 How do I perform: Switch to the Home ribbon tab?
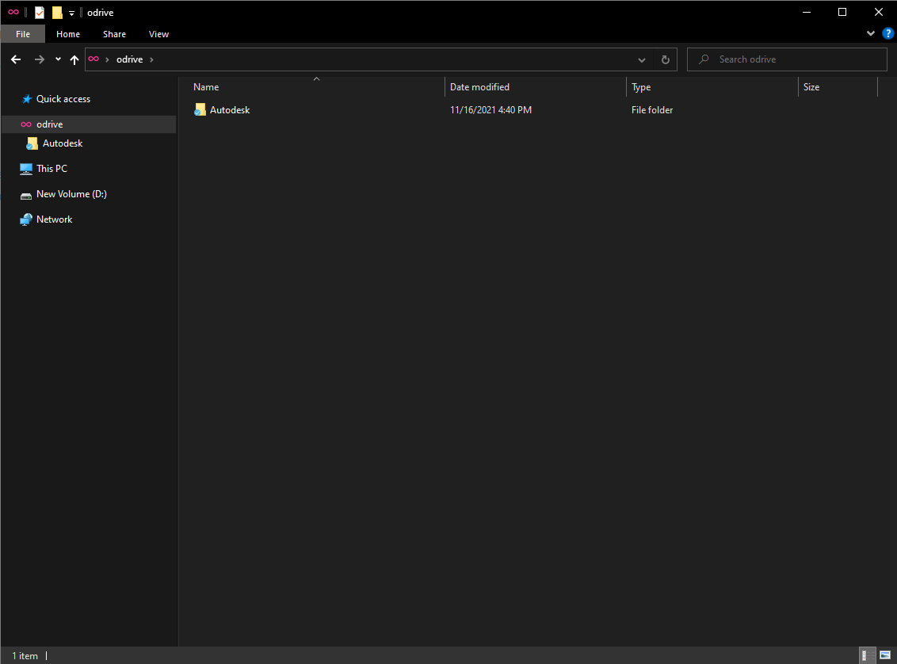(x=68, y=34)
